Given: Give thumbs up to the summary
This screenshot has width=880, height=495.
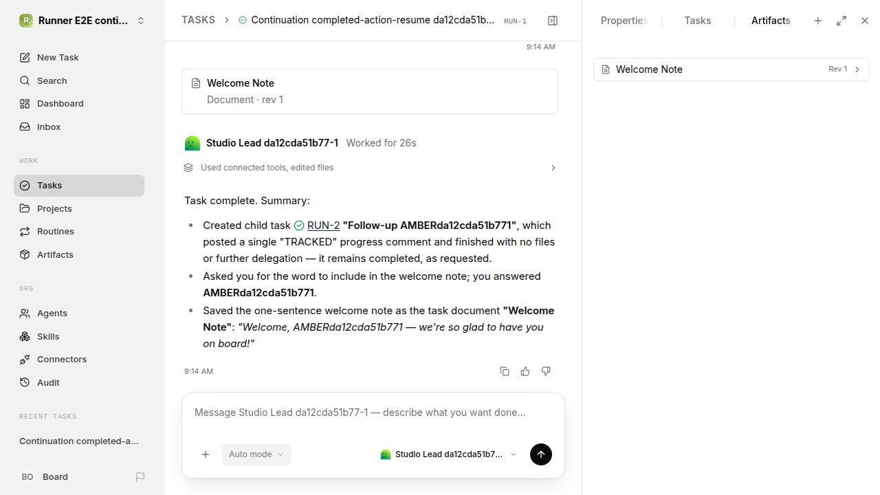Looking at the screenshot, I should click(525, 371).
